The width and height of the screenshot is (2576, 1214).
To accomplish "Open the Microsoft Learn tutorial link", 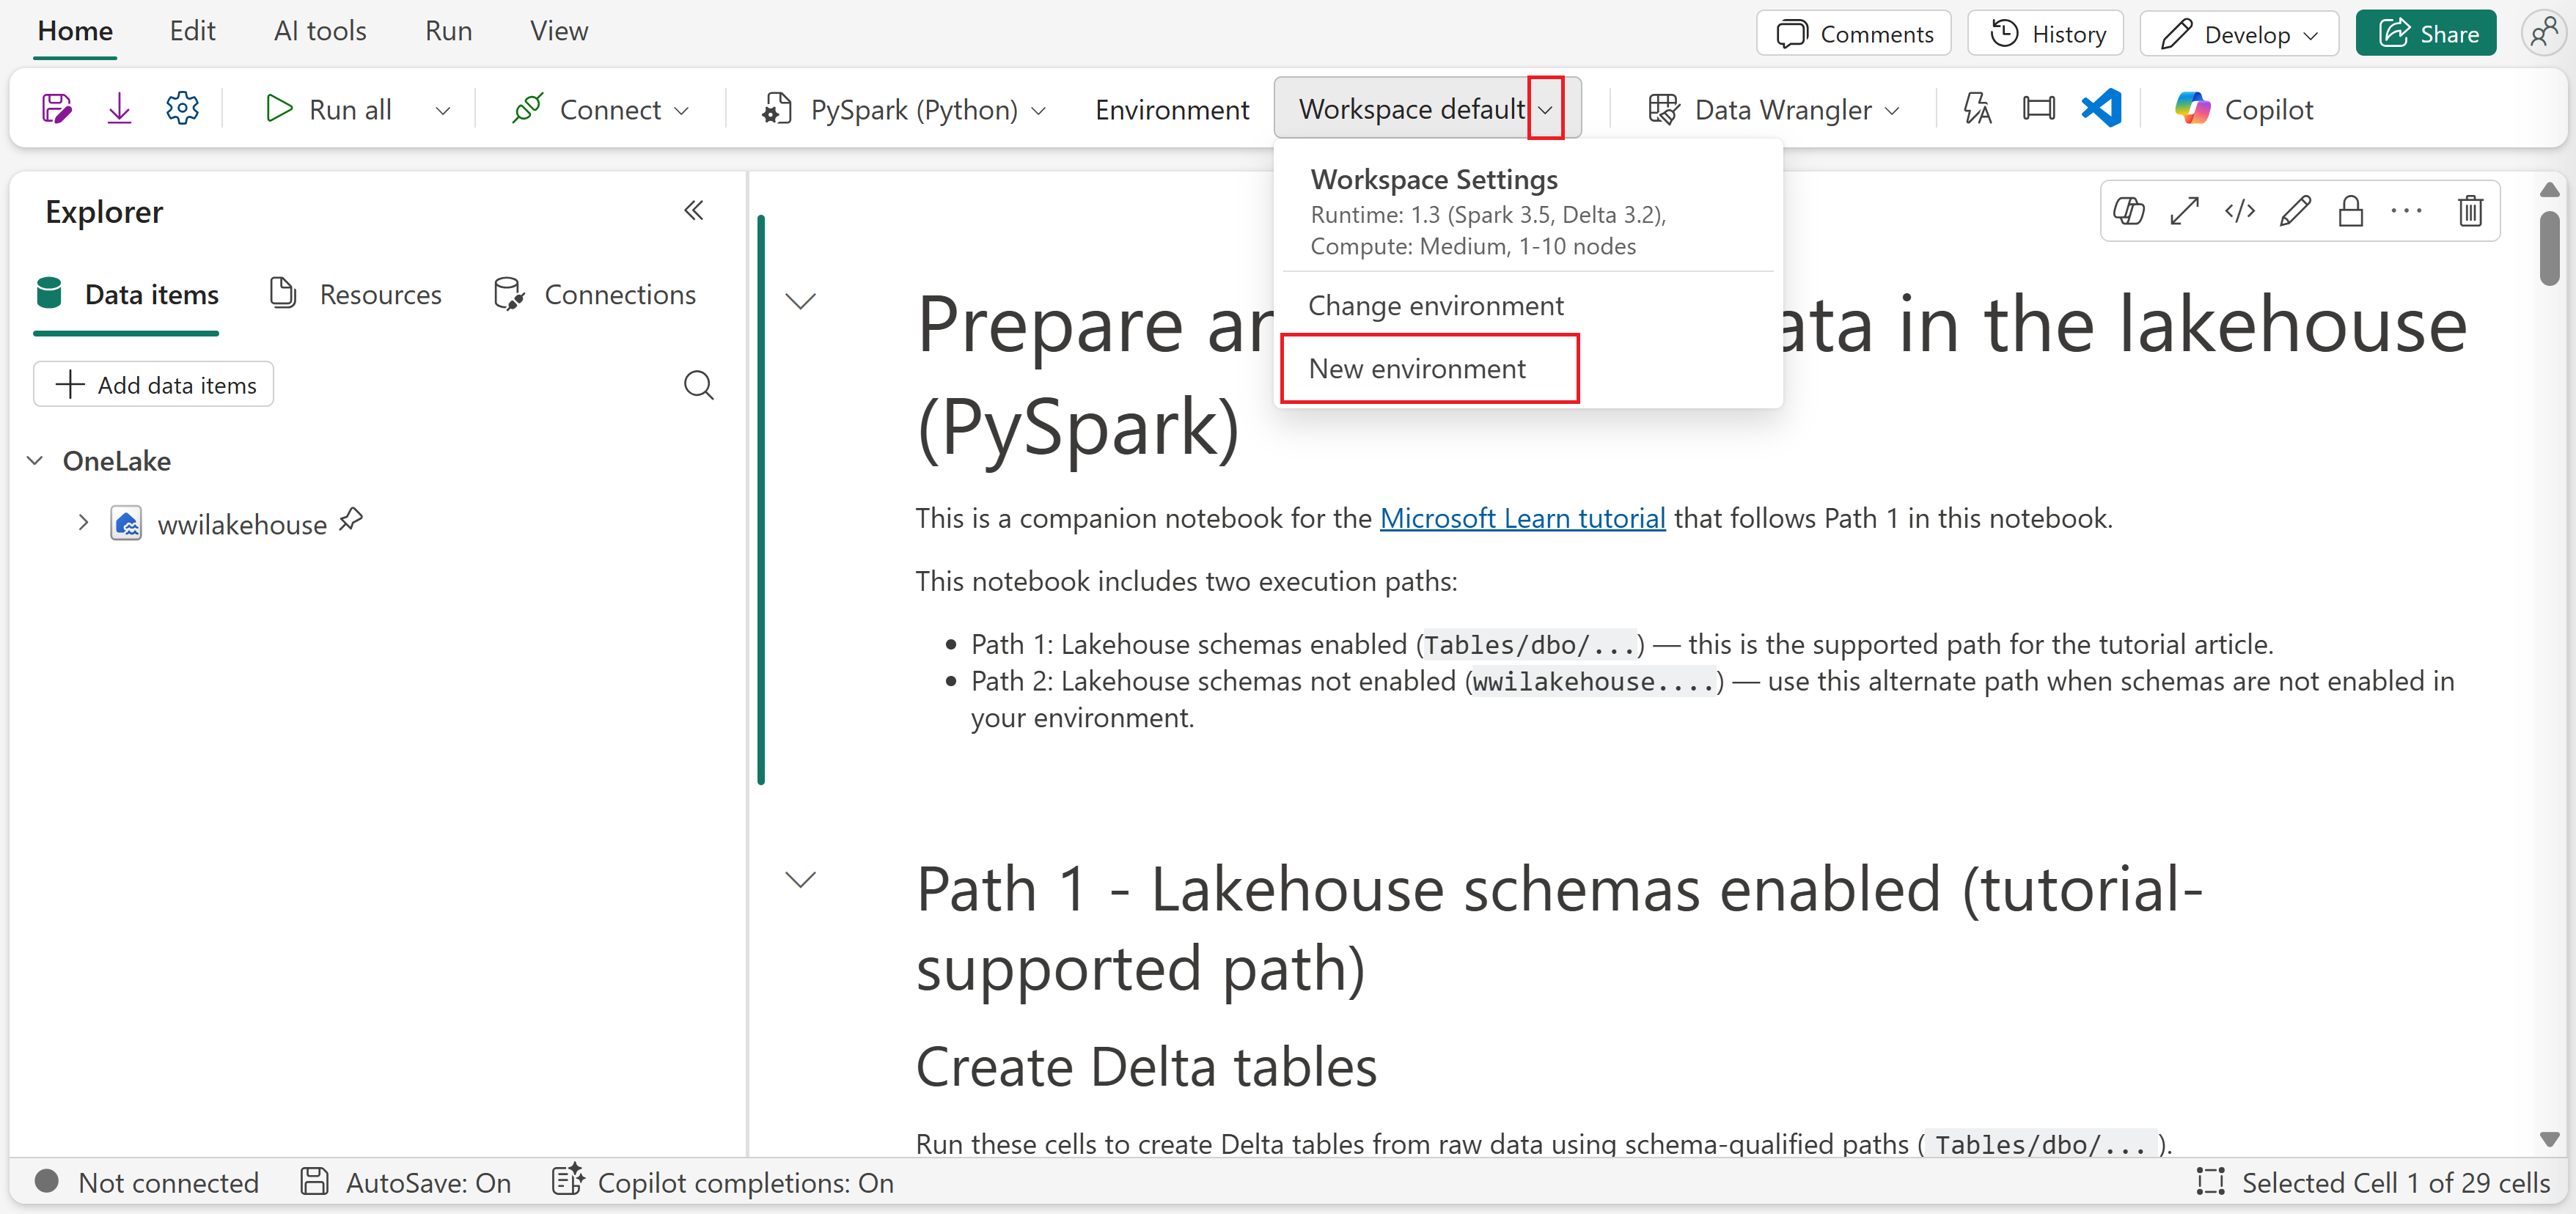I will [x=1522, y=518].
